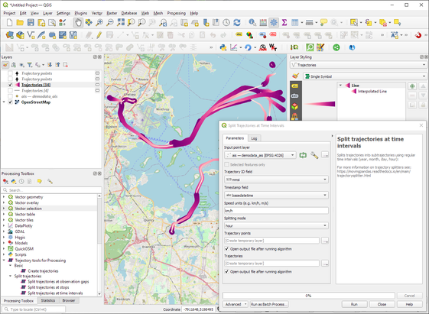
Task: Click the Run button
Action: click(x=354, y=304)
